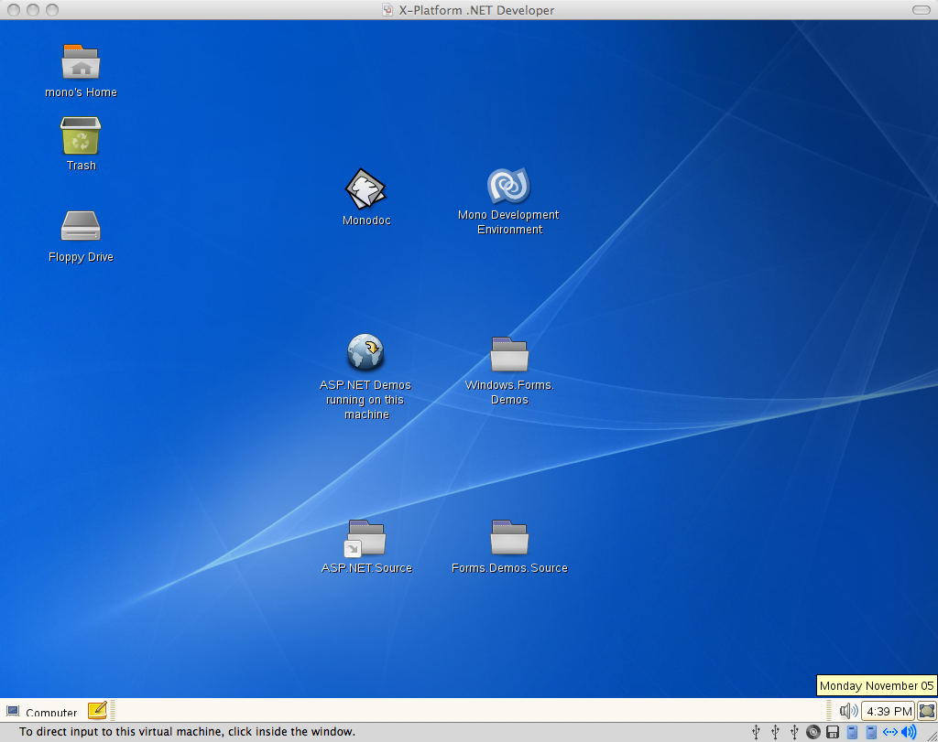The image size is (938, 742).
Task: Click the yellow notes applet in panel
Action: click(97, 710)
